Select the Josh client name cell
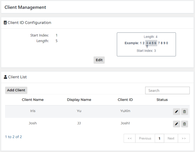This screenshot has height=152, width=195. click(x=32, y=123)
